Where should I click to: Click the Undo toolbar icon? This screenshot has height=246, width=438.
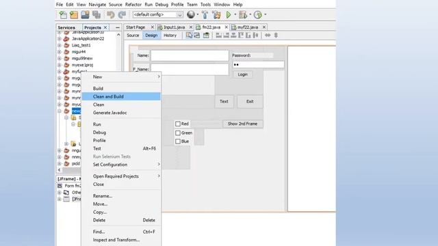(x=111, y=14)
